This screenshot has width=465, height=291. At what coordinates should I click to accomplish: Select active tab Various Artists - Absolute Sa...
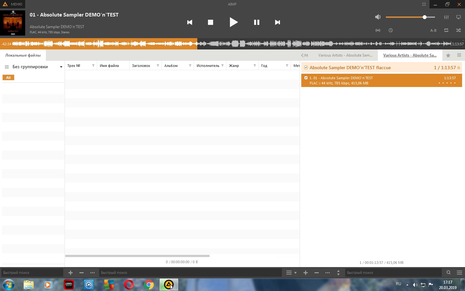[x=410, y=55]
